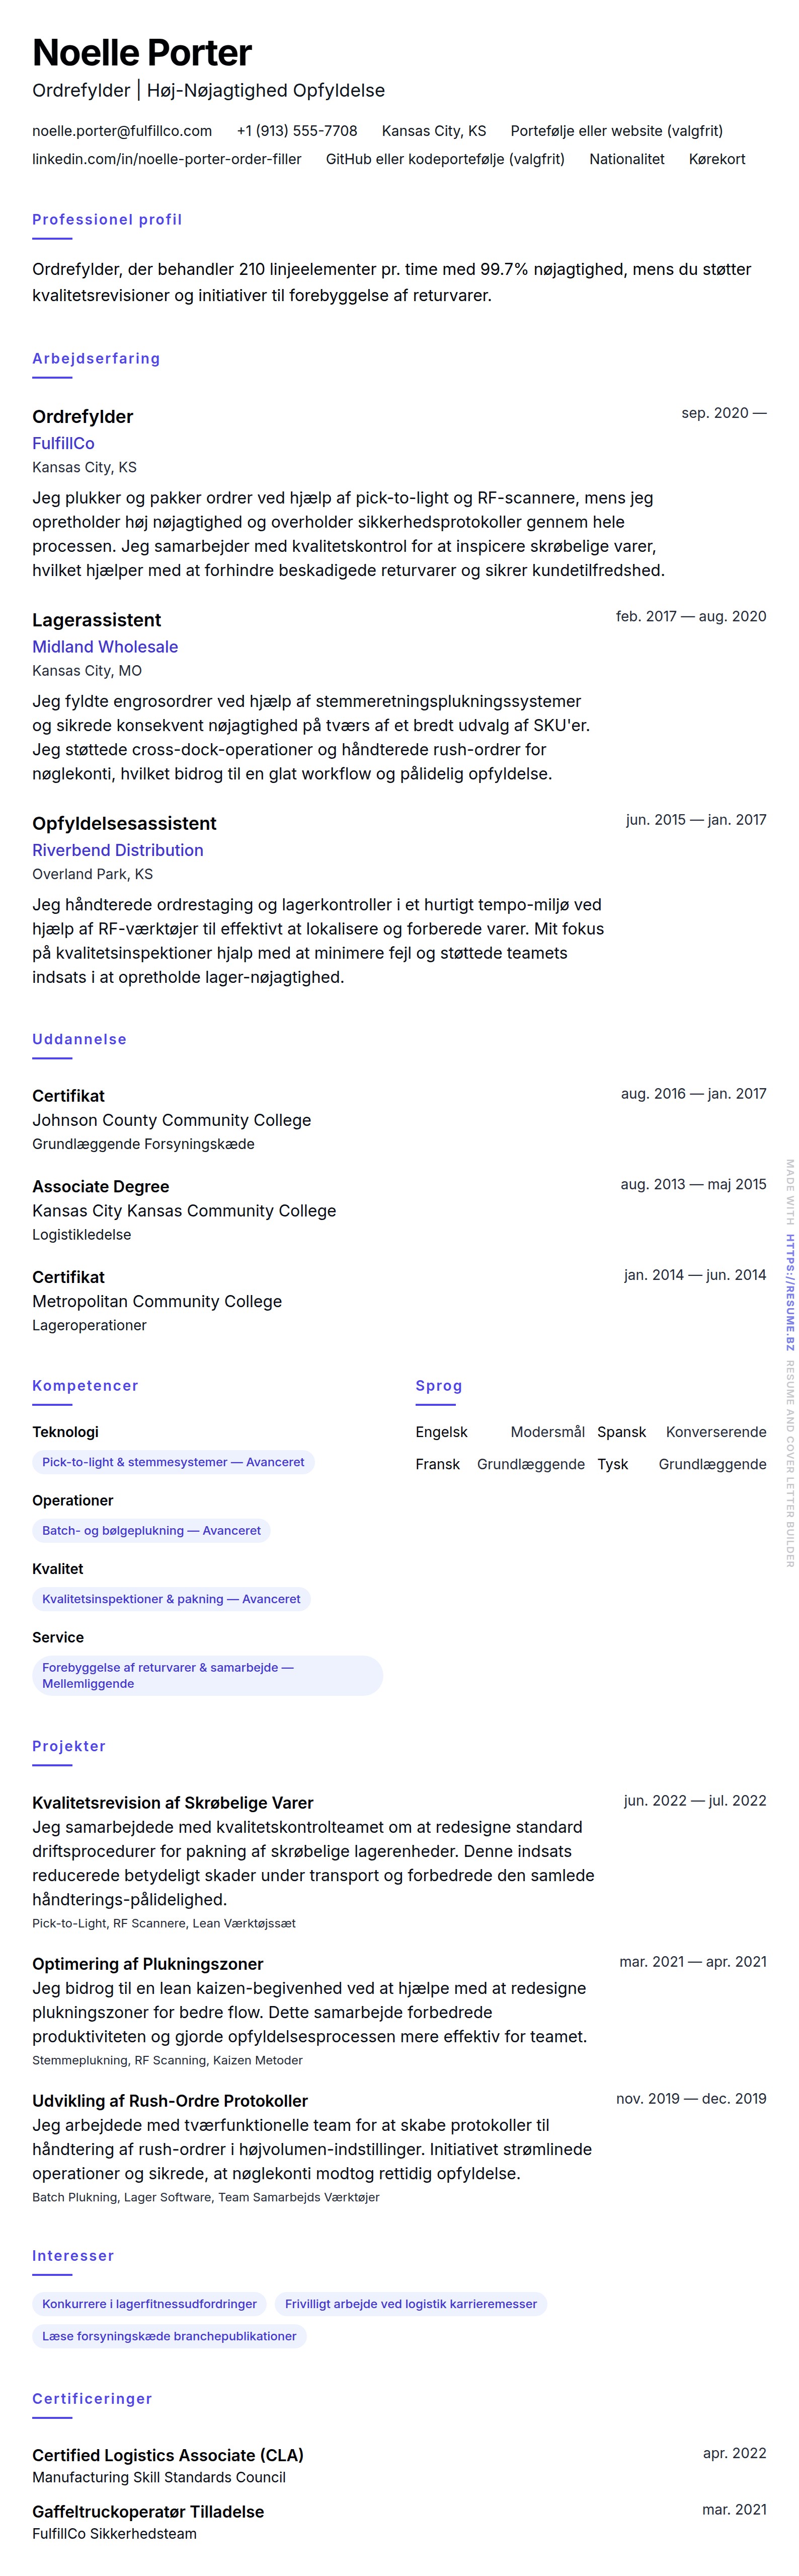799x2576 pixels.
Task: Click the GitHub eller kodeportefølje placeholder
Action: point(444,159)
